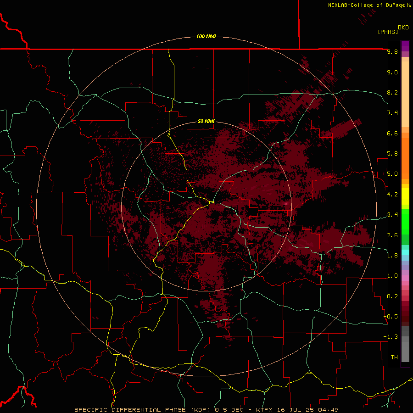The height and width of the screenshot is (413, 413).
Task: Select the 0.2 scale label
Action: click(392, 296)
